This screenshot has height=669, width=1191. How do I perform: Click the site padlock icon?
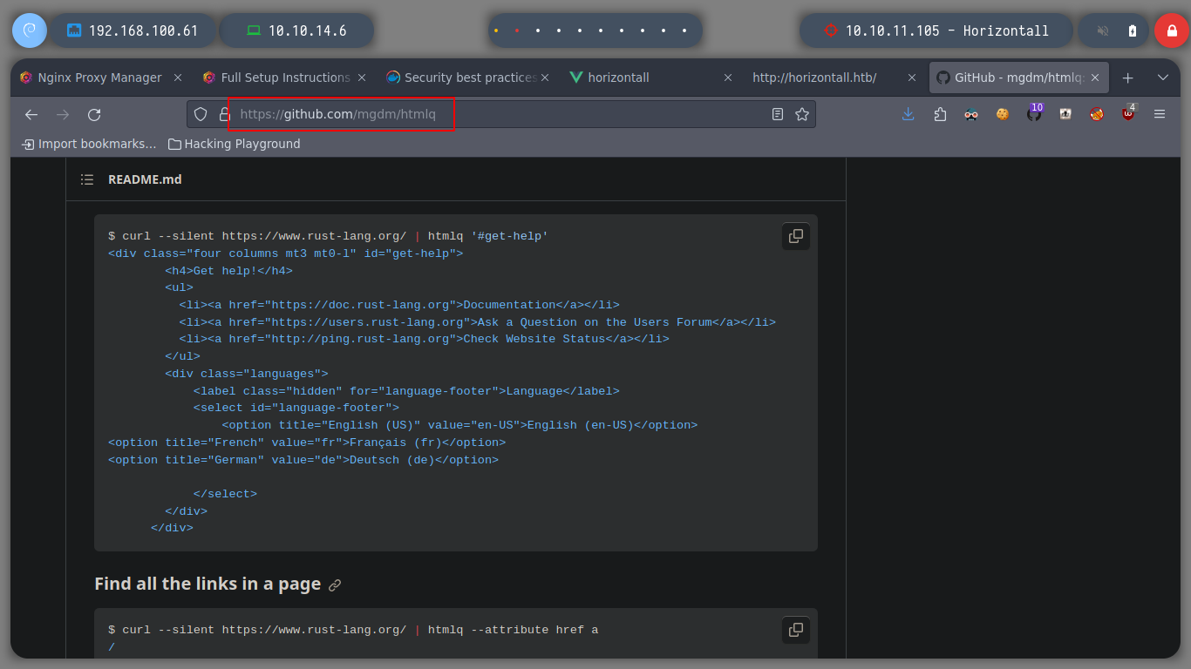pos(224,114)
